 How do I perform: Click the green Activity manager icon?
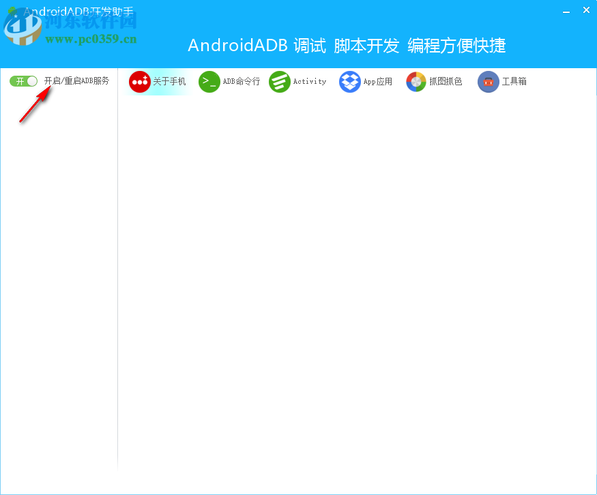(x=280, y=81)
